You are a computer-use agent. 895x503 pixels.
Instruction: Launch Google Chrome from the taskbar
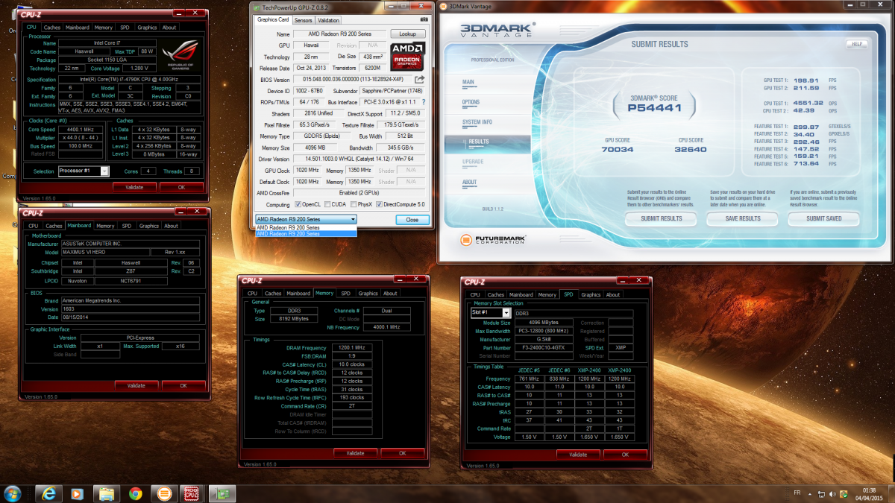tap(135, 493)
